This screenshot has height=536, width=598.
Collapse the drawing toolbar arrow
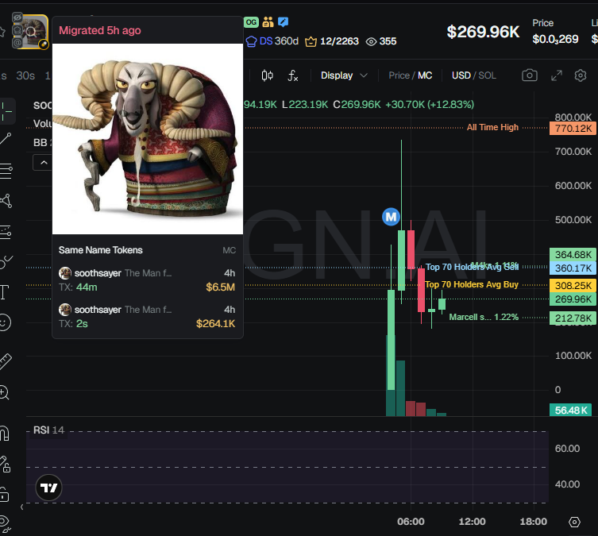pos(21,507)
